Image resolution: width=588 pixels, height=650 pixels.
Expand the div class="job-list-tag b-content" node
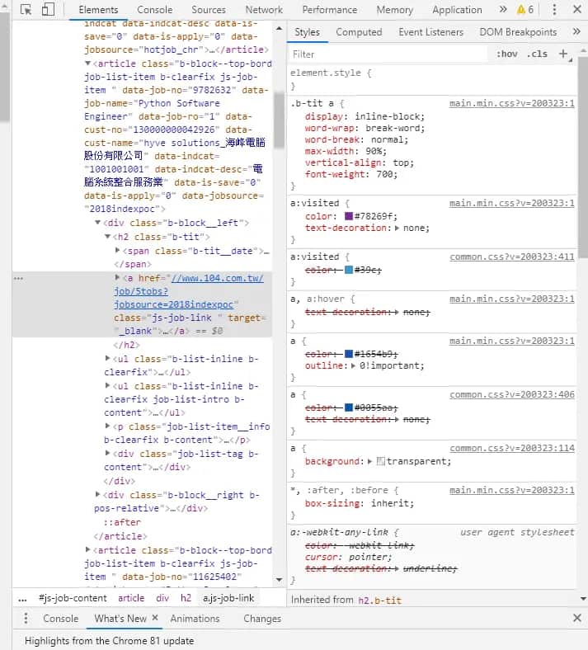[108, 454]
